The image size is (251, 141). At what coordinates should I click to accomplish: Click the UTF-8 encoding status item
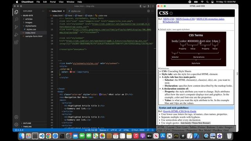114,130
